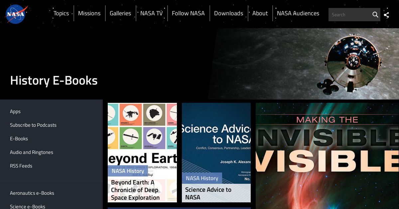Go to Apps in the sidebar

pyautogui.click(x=15, y=111)
